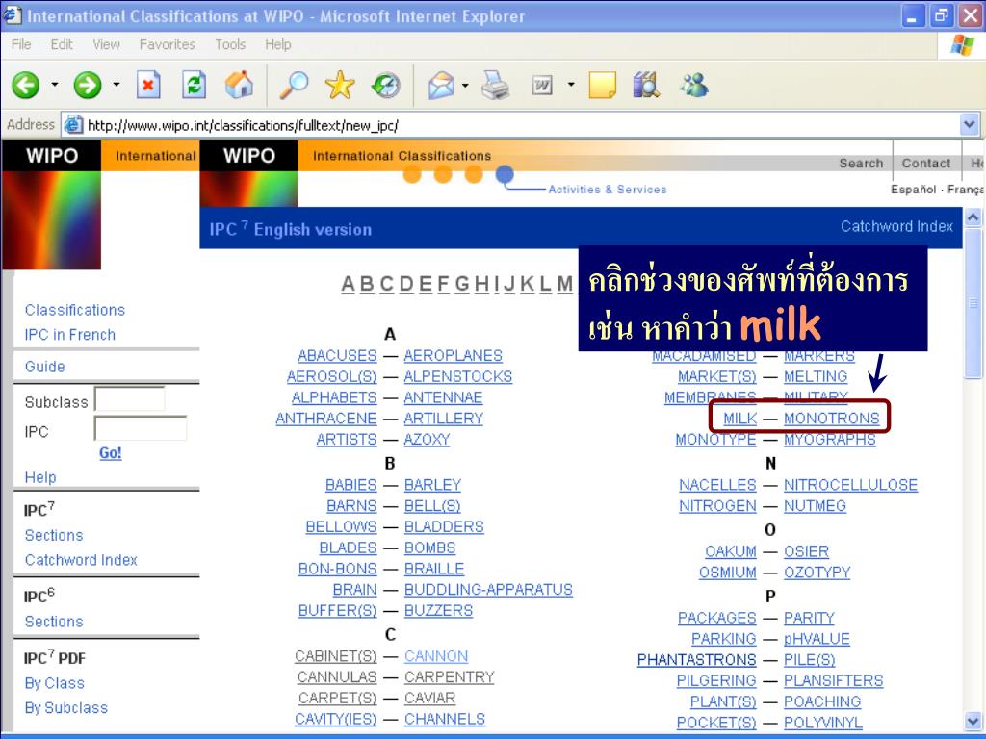The height and width of the screenshot is (739, 986).
Task: Switch to Español language link
Action: pyautogui.click(x=913, y=190)
